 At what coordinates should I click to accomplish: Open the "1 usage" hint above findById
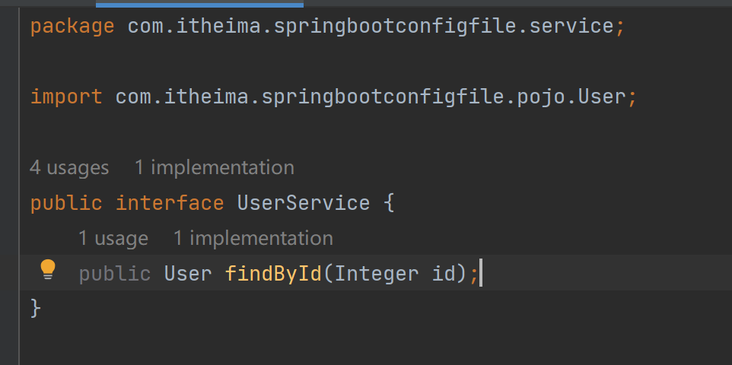coord(113,239)
